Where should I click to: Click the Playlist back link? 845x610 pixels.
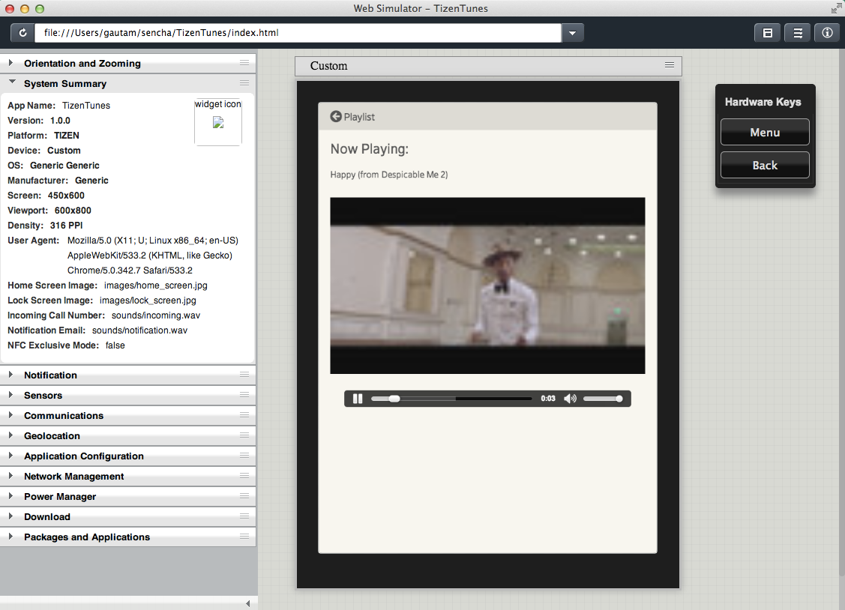point(359,117)
